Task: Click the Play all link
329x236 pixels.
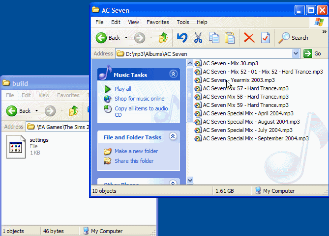Action: pos(122,89)
